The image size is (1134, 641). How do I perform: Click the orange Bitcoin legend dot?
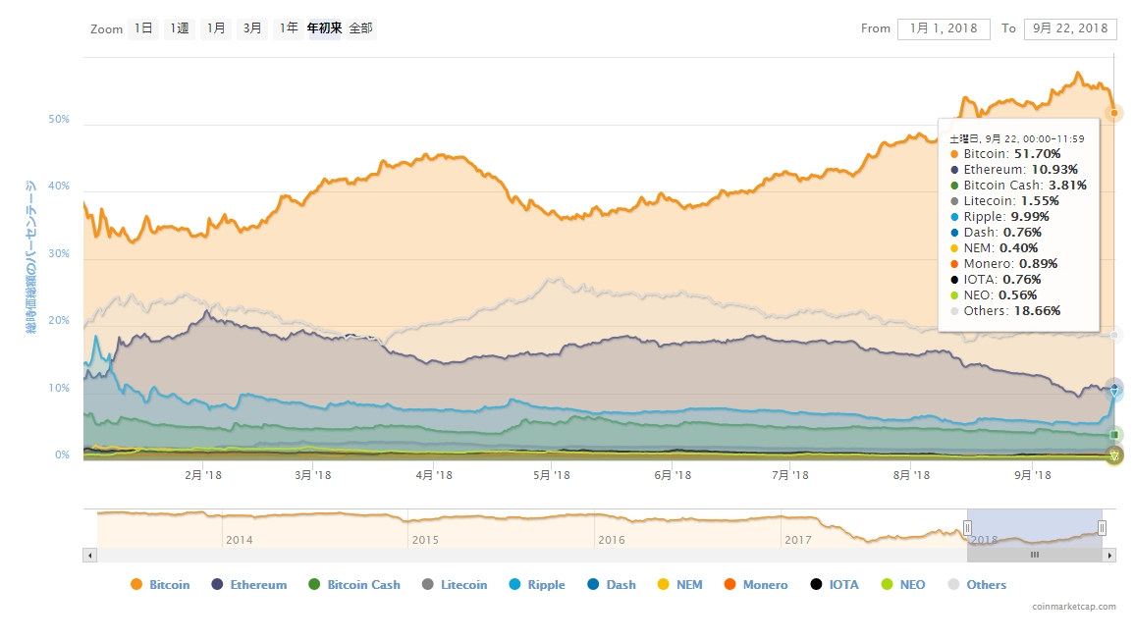tap(136, 585)
